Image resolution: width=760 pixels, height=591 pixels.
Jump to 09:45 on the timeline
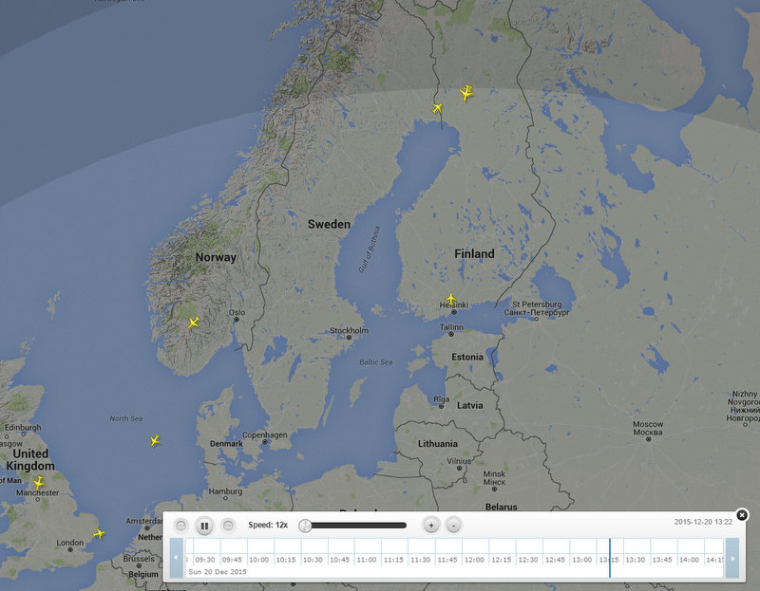tap(232, 560)
